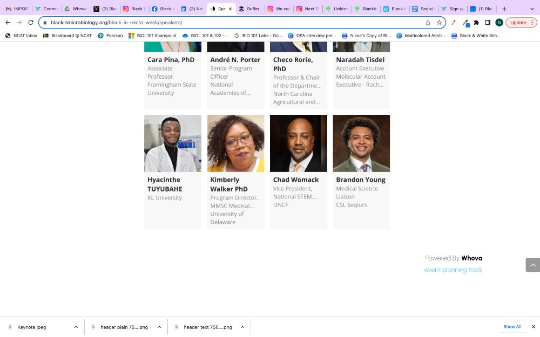Switch to the Linktree tab

pyautogui.click(x=336, y=9)
